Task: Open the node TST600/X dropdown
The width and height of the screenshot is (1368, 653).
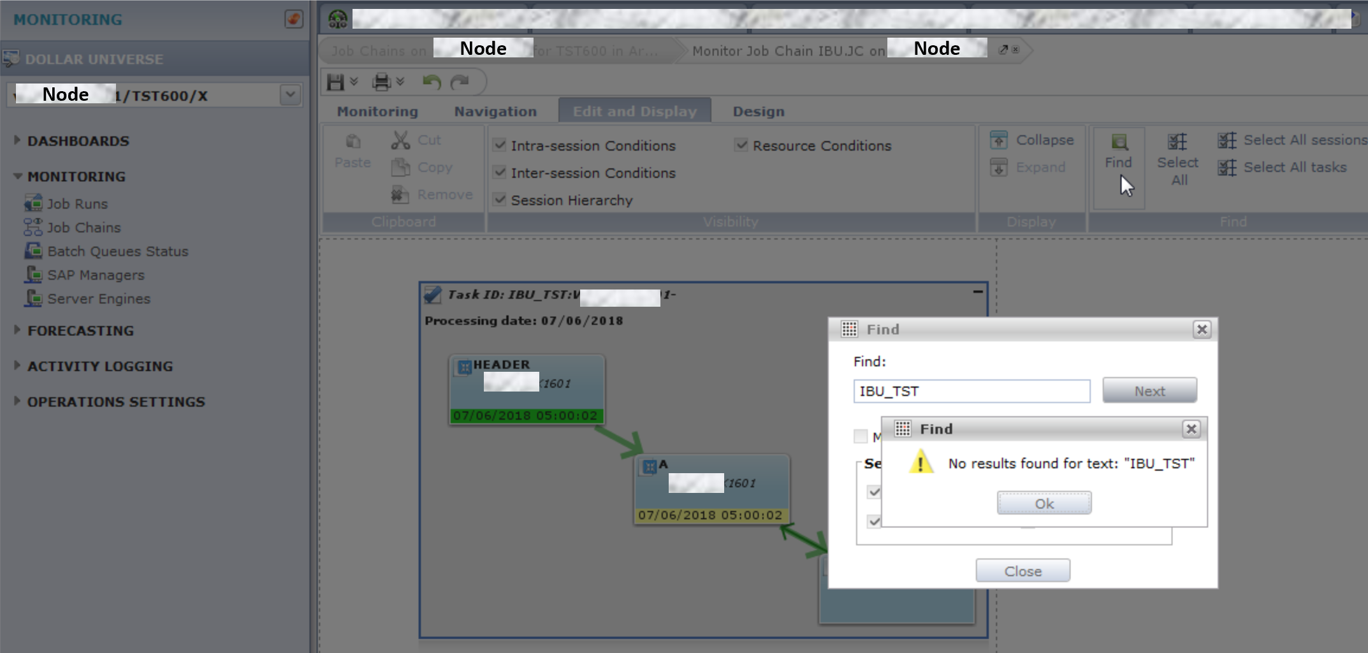Action: click(x=290, y=95)
